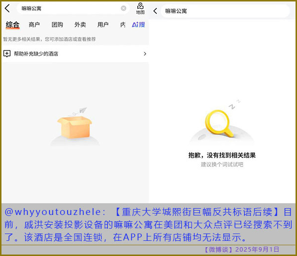The width and height of the screenshot is (297, 256).
Task: Switch to the 外卖 tab
Action: (80, 24)
